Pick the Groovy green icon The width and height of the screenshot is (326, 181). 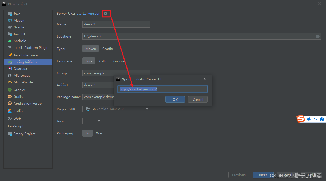point(10,90)
